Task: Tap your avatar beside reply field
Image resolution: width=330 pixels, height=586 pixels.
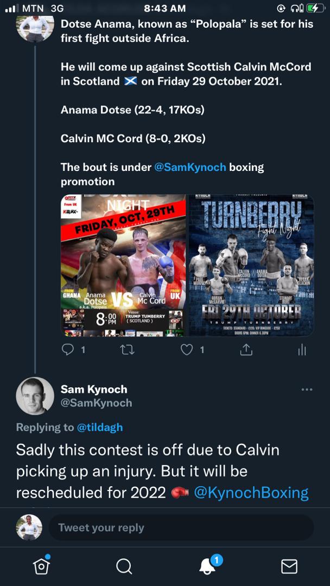Action: tap(29, 527)
